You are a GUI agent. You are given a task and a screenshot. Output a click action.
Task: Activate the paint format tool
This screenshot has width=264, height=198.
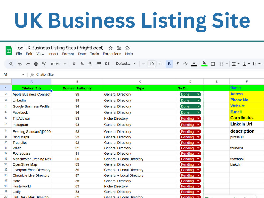tap(44, 64)
